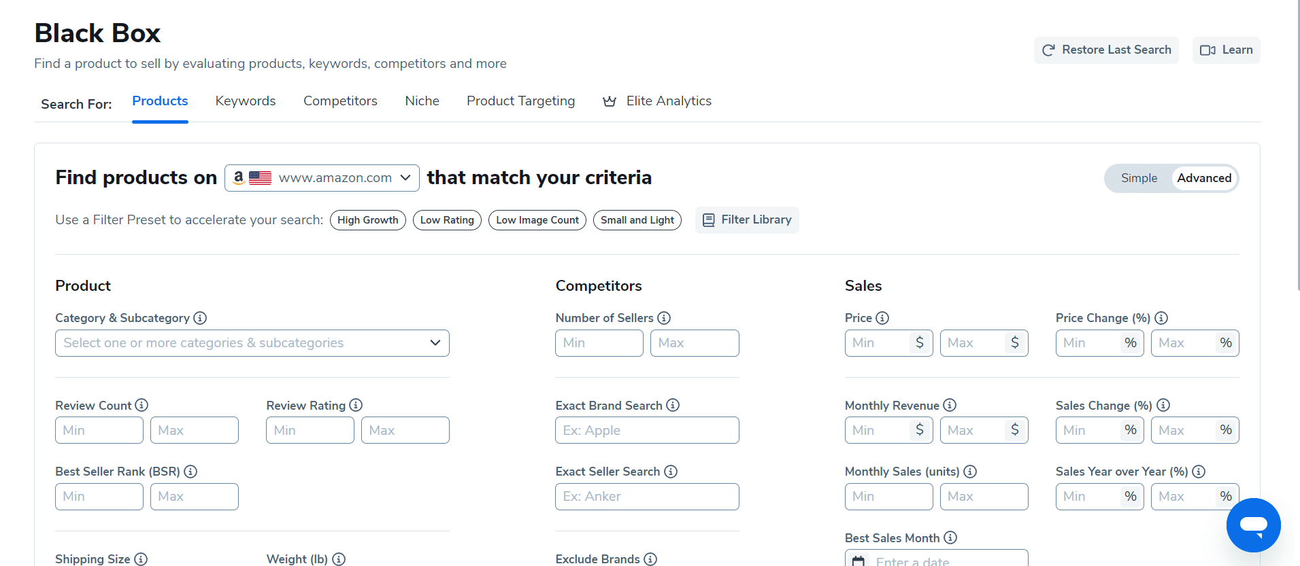Open the blue chat support bubble
The width and height of the screenshot is (1300, 566).
pyautogui.click(x=1253, y=525)
